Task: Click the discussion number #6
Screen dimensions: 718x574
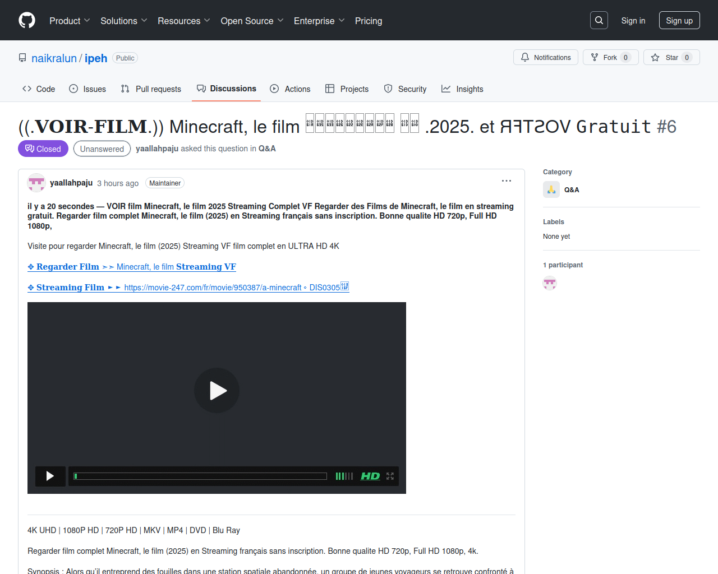Action: (666, 127)
